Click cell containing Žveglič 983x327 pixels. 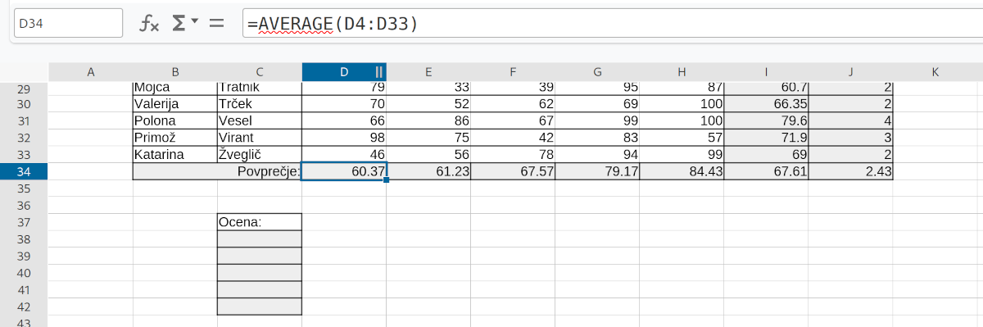click(x=259, y=154)
